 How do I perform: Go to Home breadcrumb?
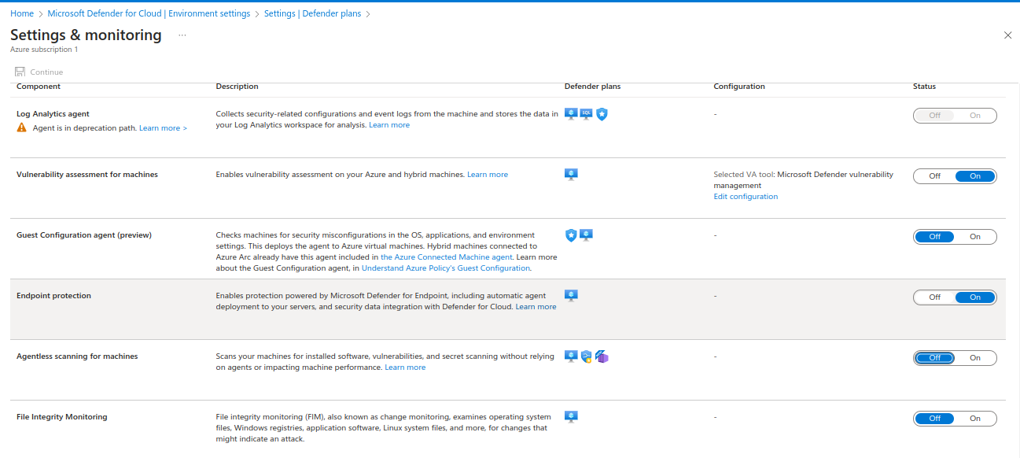pos(22,13)
